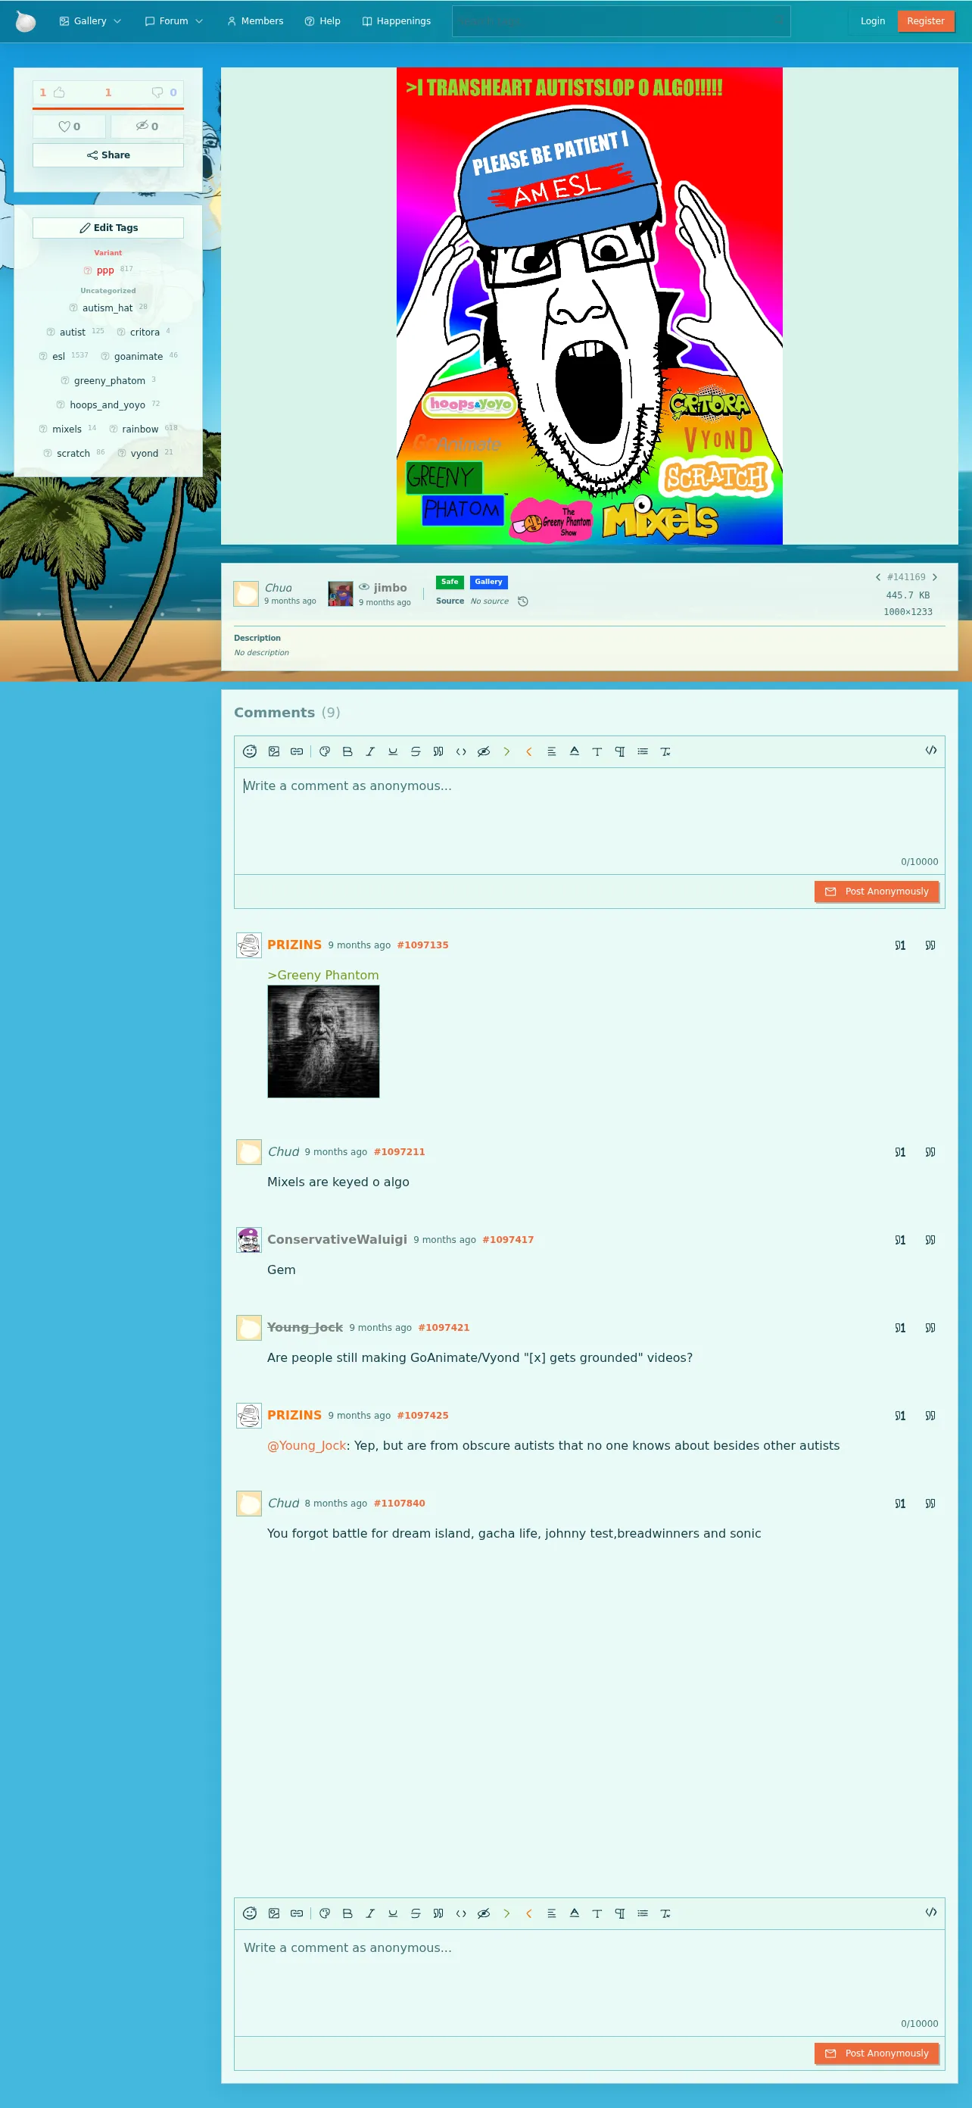This screenshot has height=2108, width=972.
Task: Share this post
Action: (x=108, y=155)
